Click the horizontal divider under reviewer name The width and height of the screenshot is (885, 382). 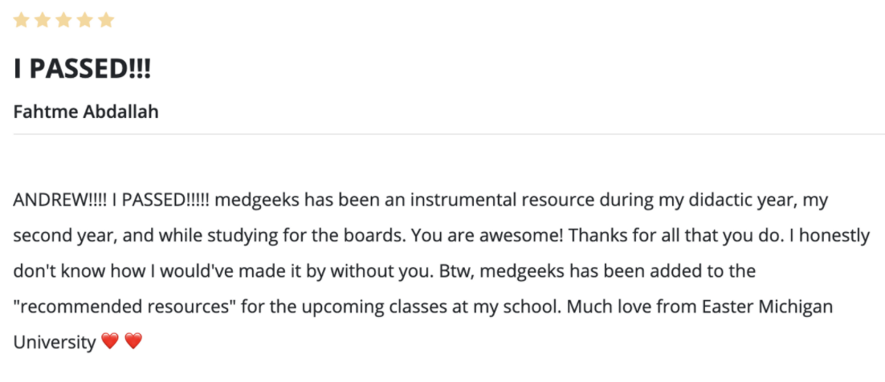(449, 134)
